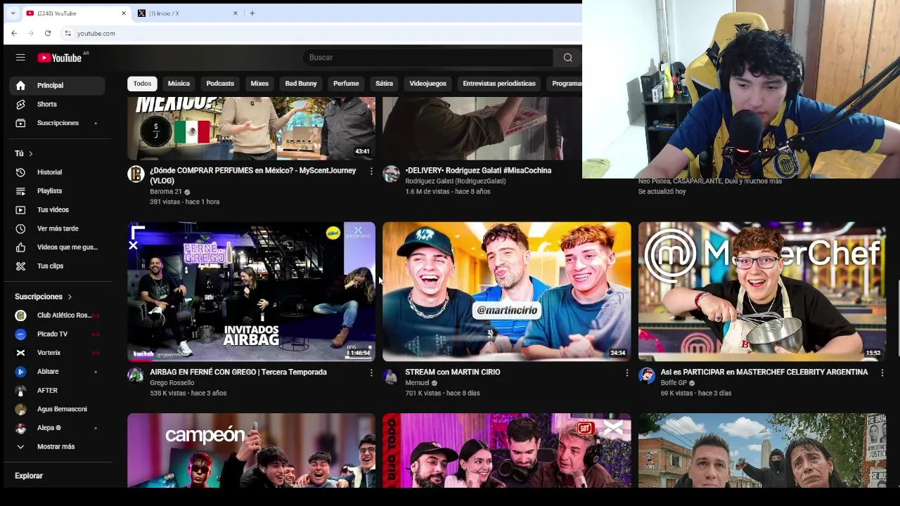
Task: Open options menu for COMPRAR PERFUMES video
Action: [371, 171]
